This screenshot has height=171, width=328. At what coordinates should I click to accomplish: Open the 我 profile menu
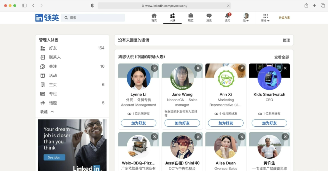tap(246, 18)
